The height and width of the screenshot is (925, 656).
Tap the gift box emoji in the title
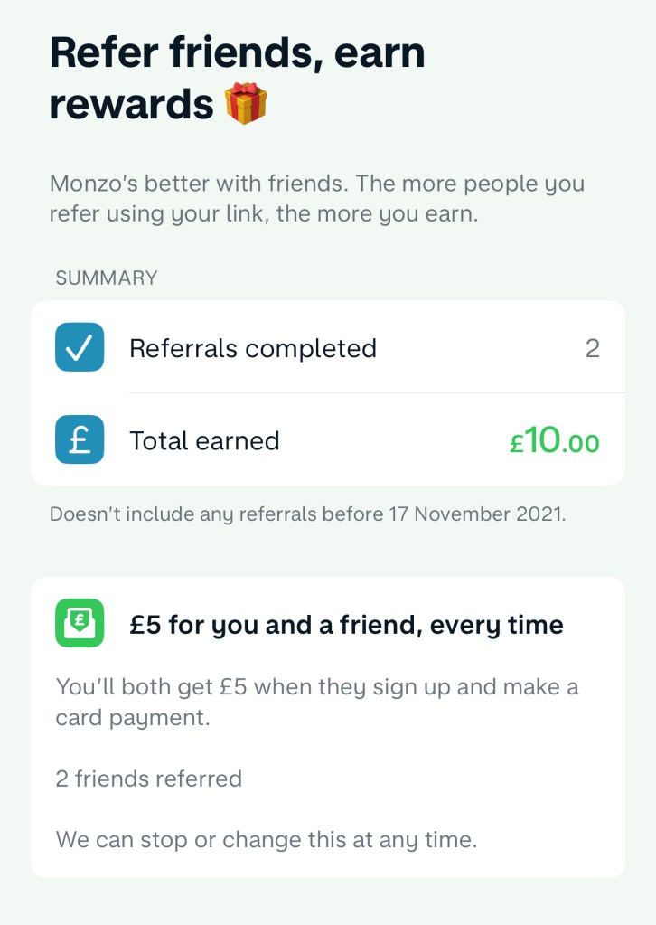tap(246, 103)
